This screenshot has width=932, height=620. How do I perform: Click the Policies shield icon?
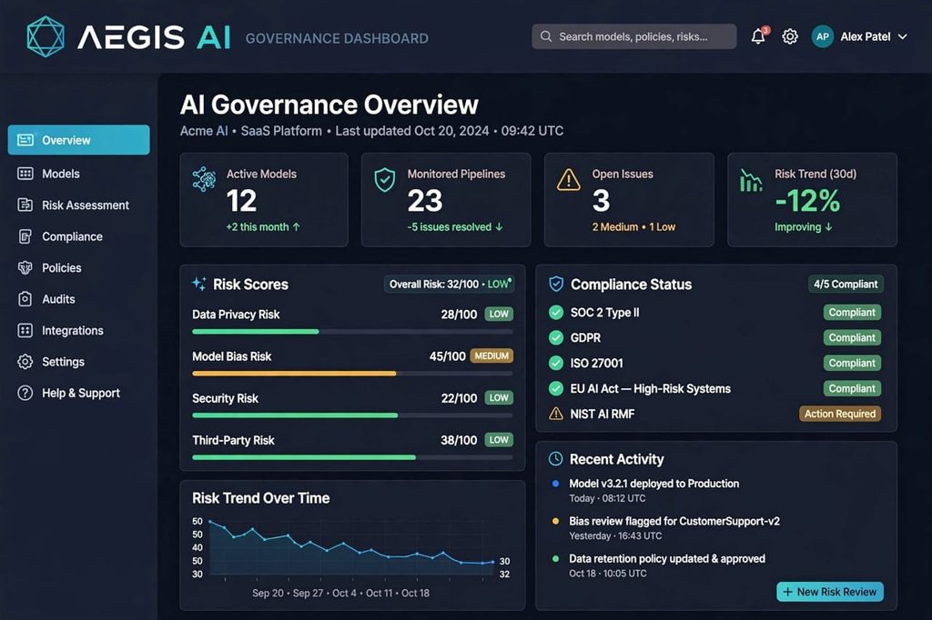coord(25,268)
